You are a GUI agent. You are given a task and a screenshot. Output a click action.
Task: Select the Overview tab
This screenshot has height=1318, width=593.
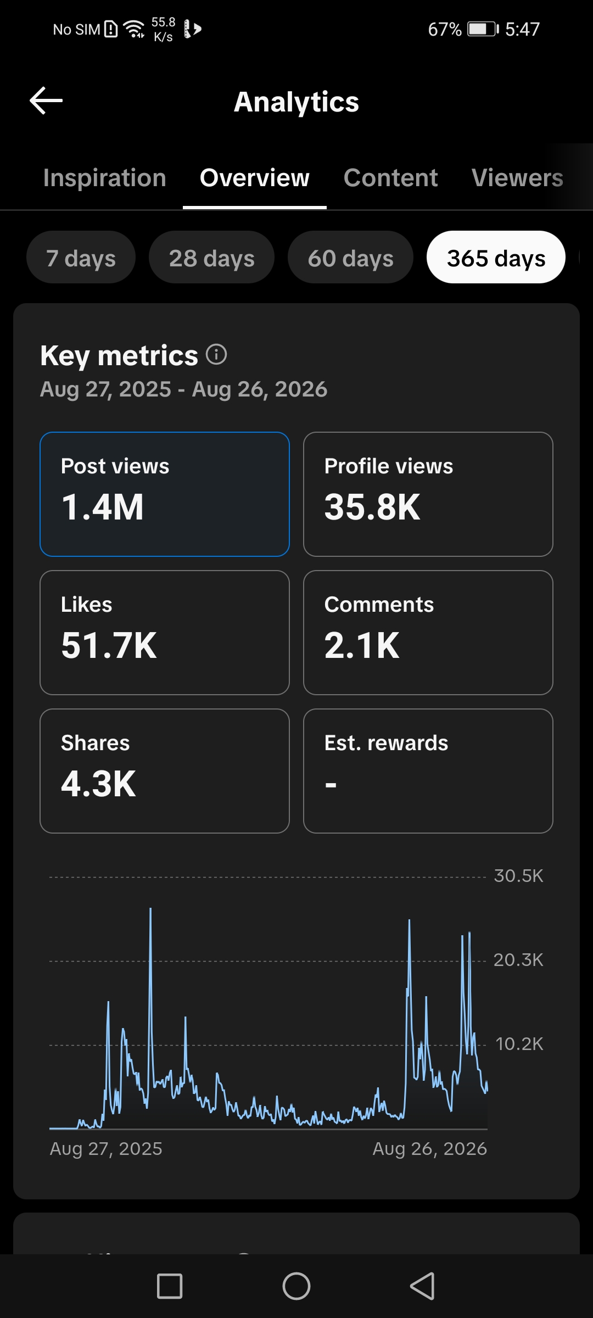[255, 178]
